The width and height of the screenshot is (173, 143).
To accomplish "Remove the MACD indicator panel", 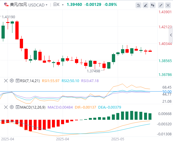I will [x=6, y=107].
